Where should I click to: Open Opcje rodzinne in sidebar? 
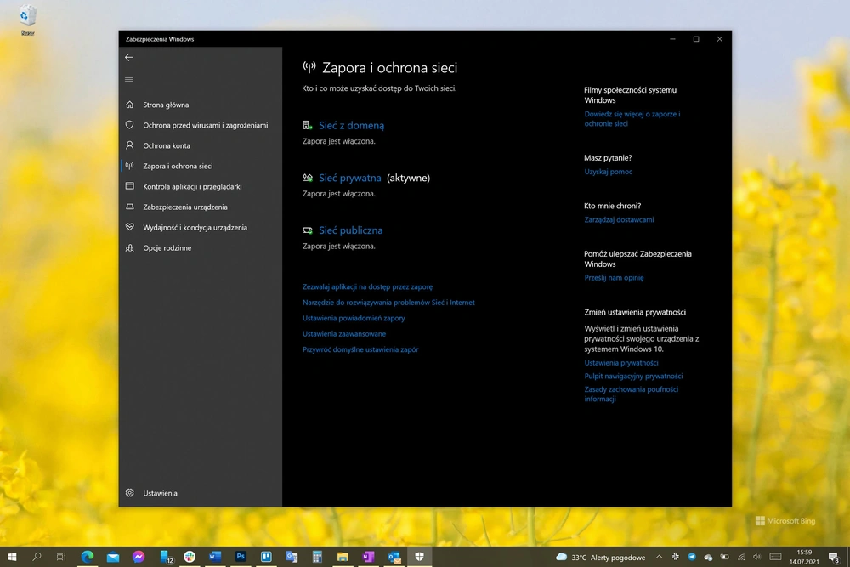(167, 248)
